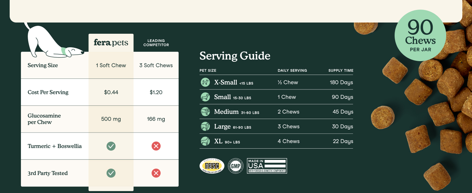Click the Large dog size icon
Screen dimensions: 472x193
[x=205, y=127]
